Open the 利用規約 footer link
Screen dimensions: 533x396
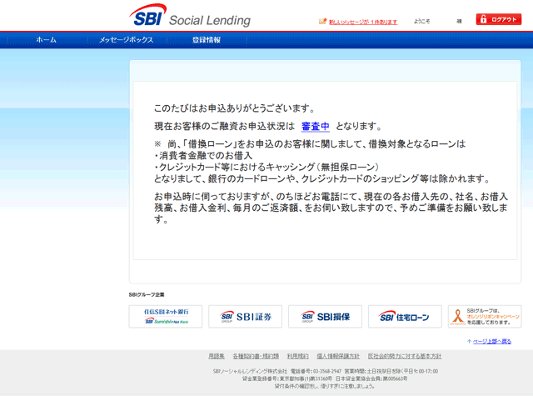click(298, 356)
